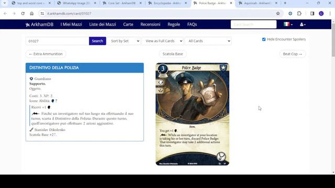Toggle Hide Encounter Spoilers checkbox

(x=264, y=39)
